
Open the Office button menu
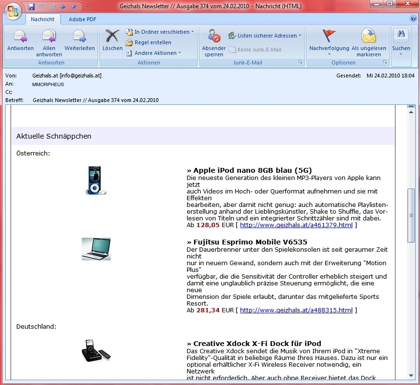coord(13,11)
